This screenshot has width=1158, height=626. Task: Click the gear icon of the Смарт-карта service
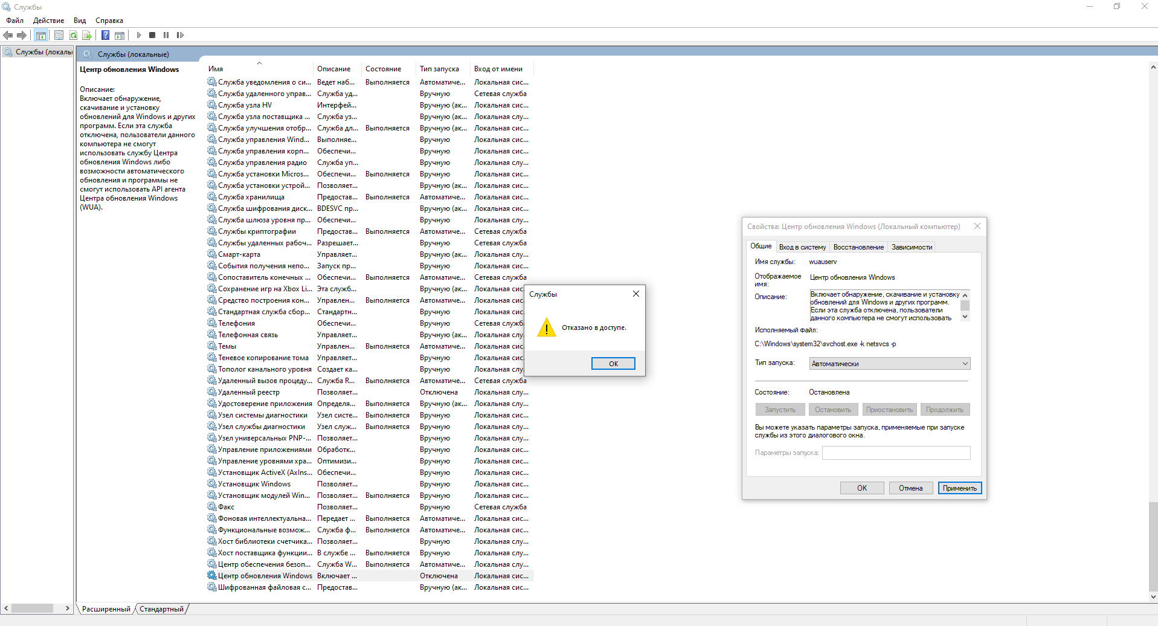coord(212,254)
